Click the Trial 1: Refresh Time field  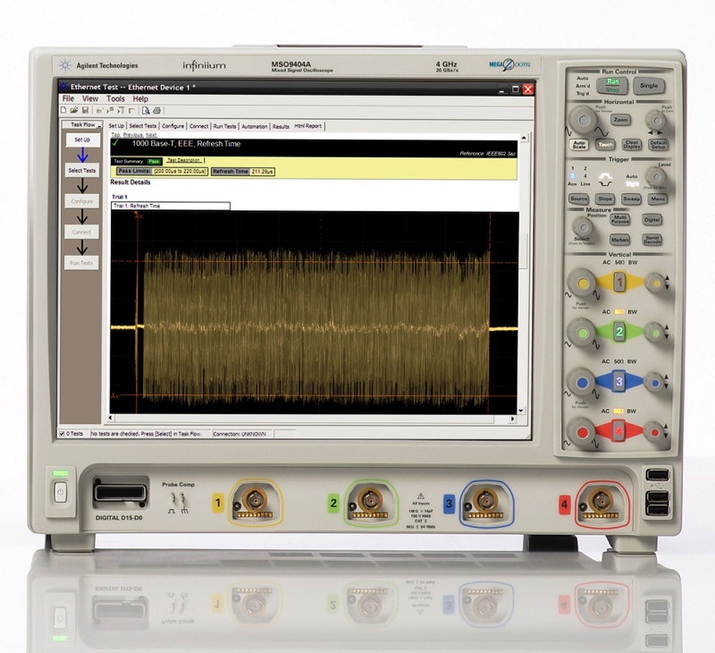[171, 206]
